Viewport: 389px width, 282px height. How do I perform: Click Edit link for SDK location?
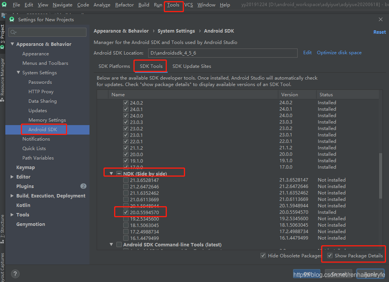pos(307,53)
